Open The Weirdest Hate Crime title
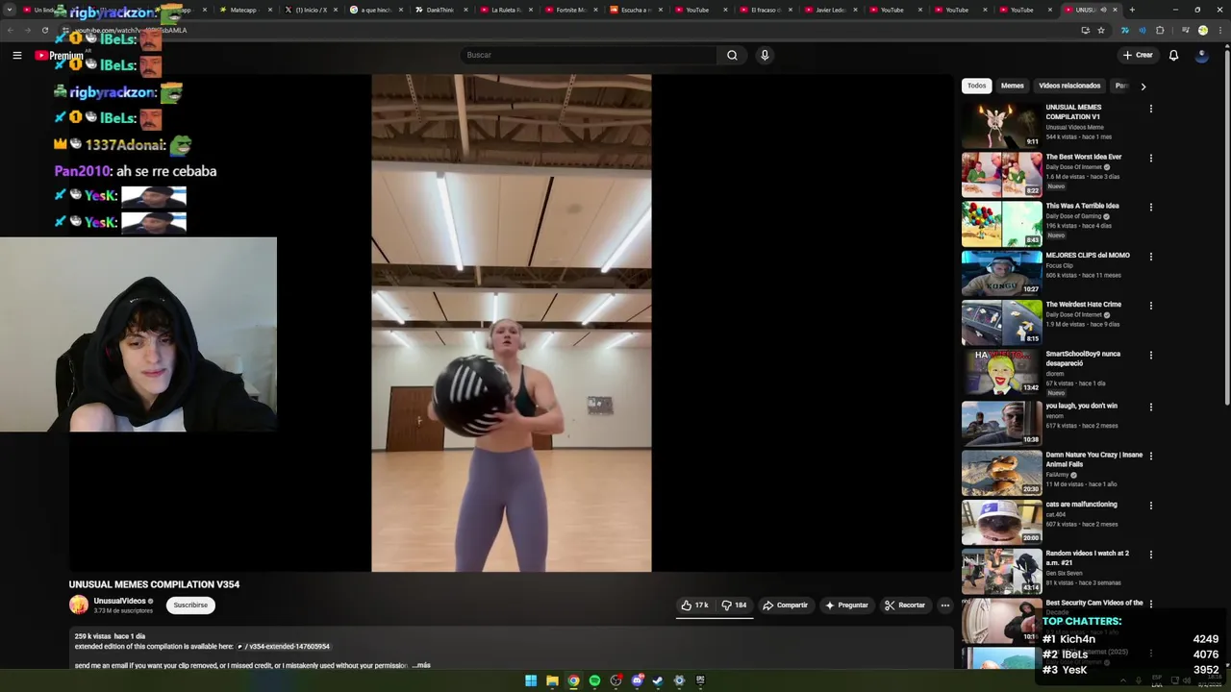Viewport: 1231px width, 692px height. point(1084,305)
